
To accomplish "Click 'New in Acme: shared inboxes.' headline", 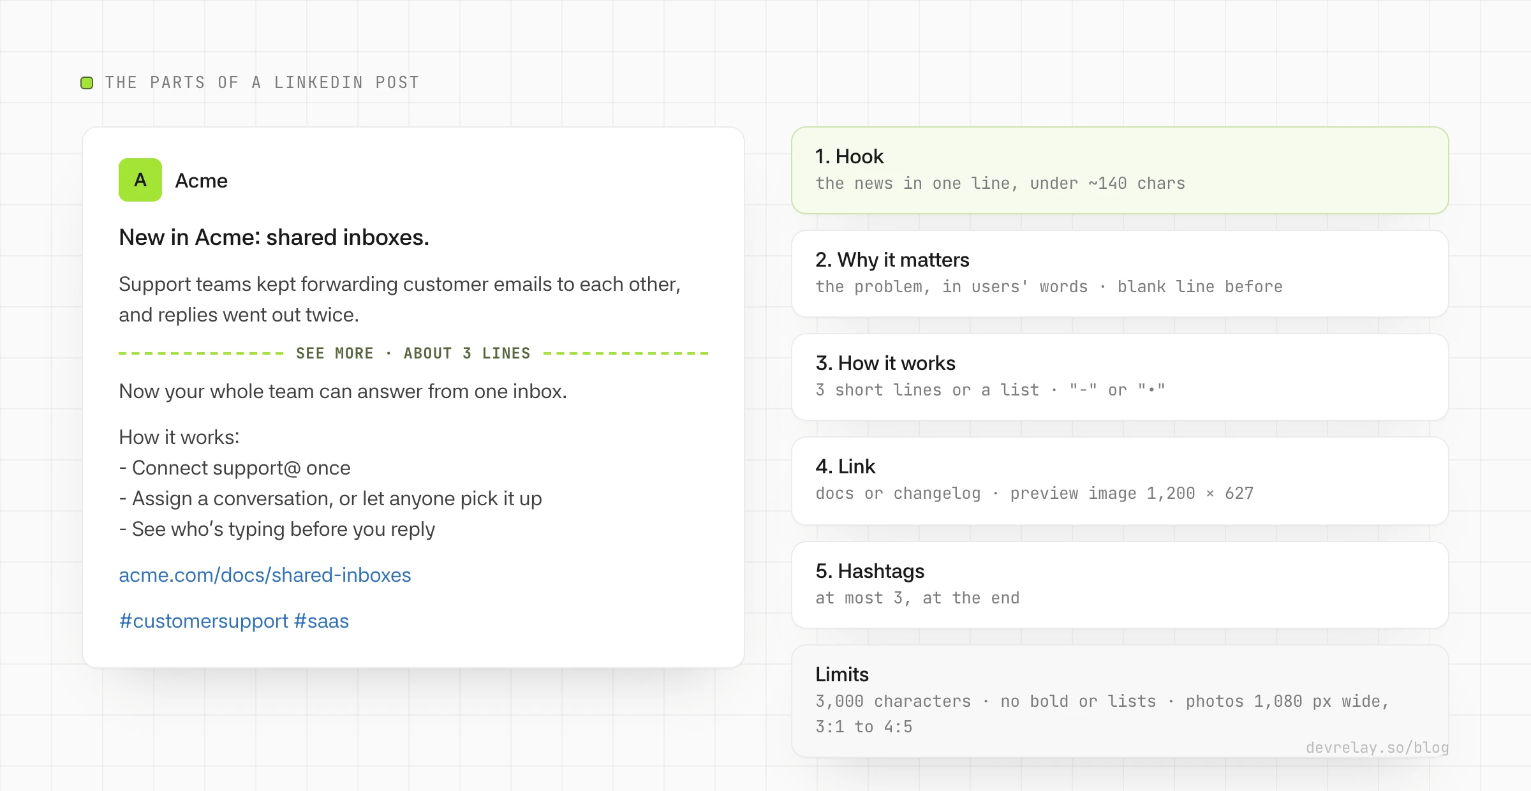I will pos(274,237).
